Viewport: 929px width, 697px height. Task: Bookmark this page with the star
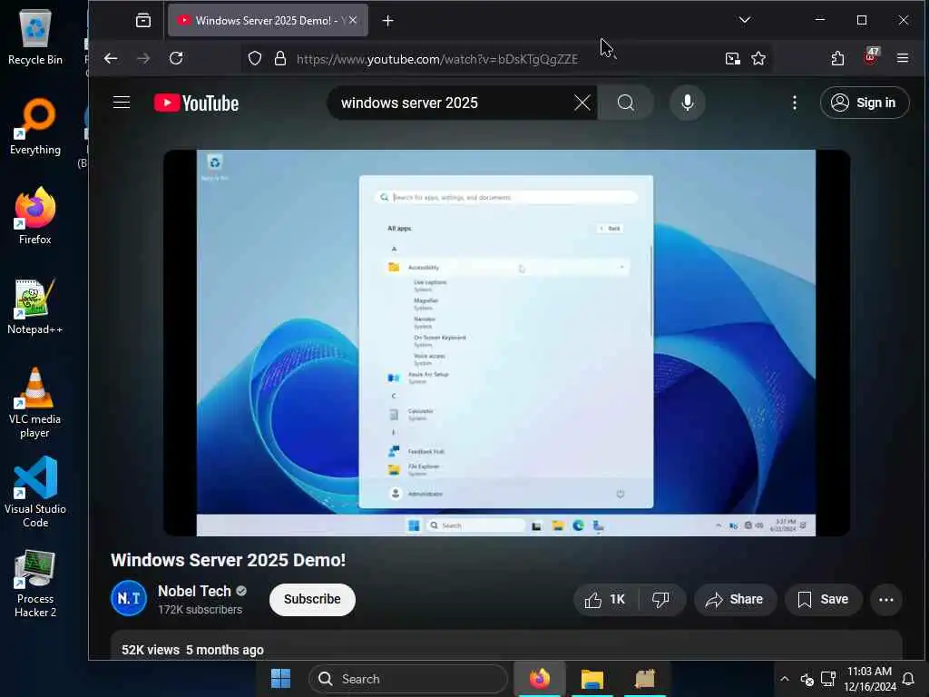pos(758,58)
